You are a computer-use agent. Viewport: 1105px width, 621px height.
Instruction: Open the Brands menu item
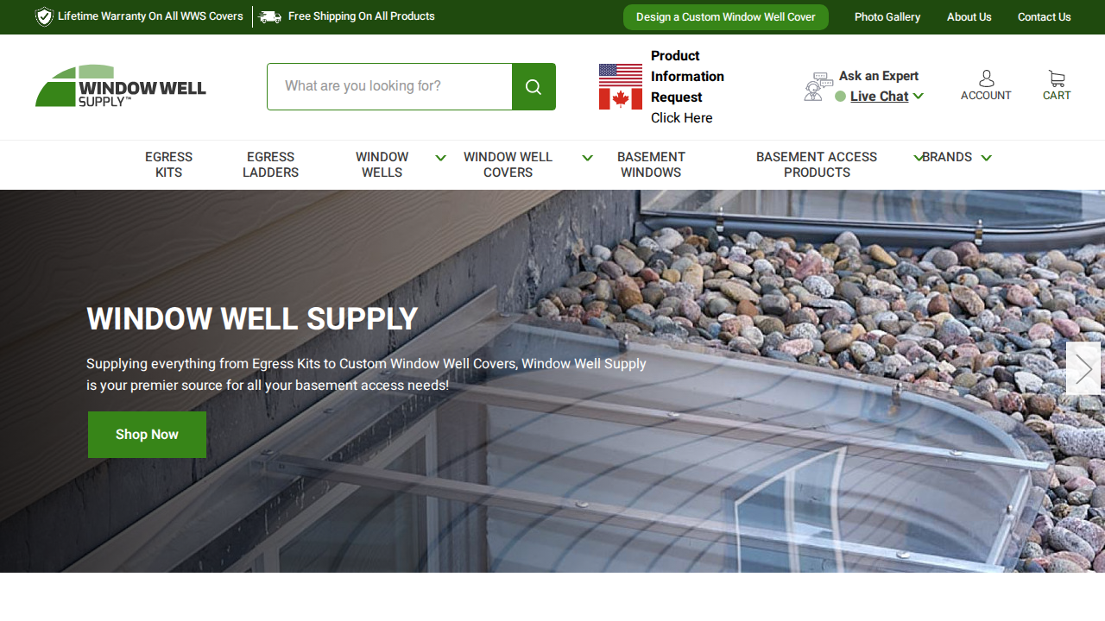947,157
